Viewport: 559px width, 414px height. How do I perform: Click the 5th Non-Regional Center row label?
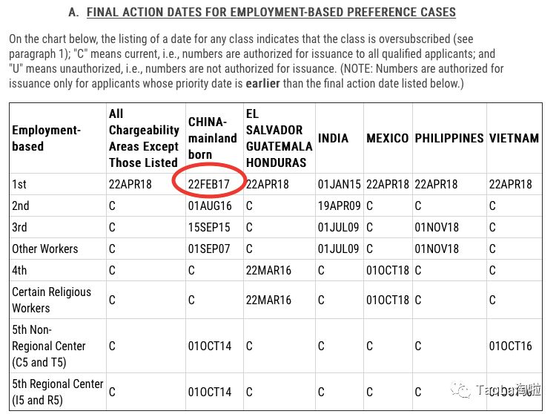pos(49,346)
